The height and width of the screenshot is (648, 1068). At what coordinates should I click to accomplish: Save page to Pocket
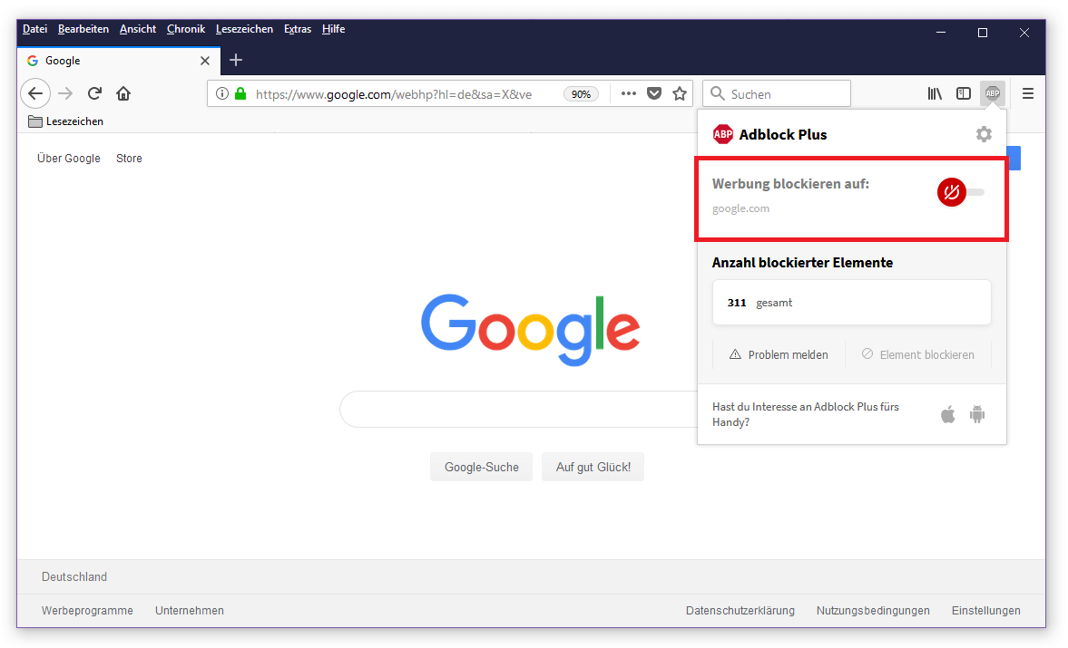pos(654,93)
